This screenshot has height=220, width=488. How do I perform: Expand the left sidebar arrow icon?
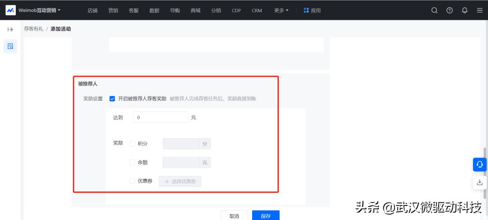[10, 29]
